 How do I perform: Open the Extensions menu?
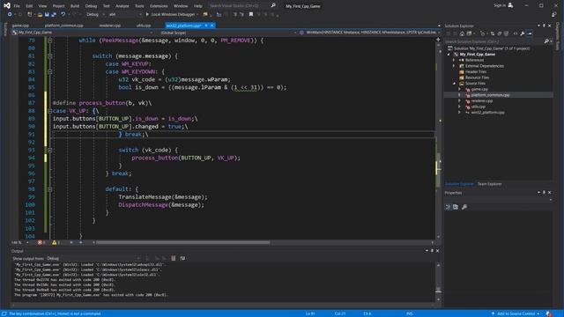point(159,6)
